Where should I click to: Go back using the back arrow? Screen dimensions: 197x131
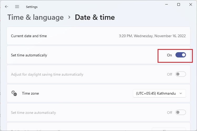7,7
